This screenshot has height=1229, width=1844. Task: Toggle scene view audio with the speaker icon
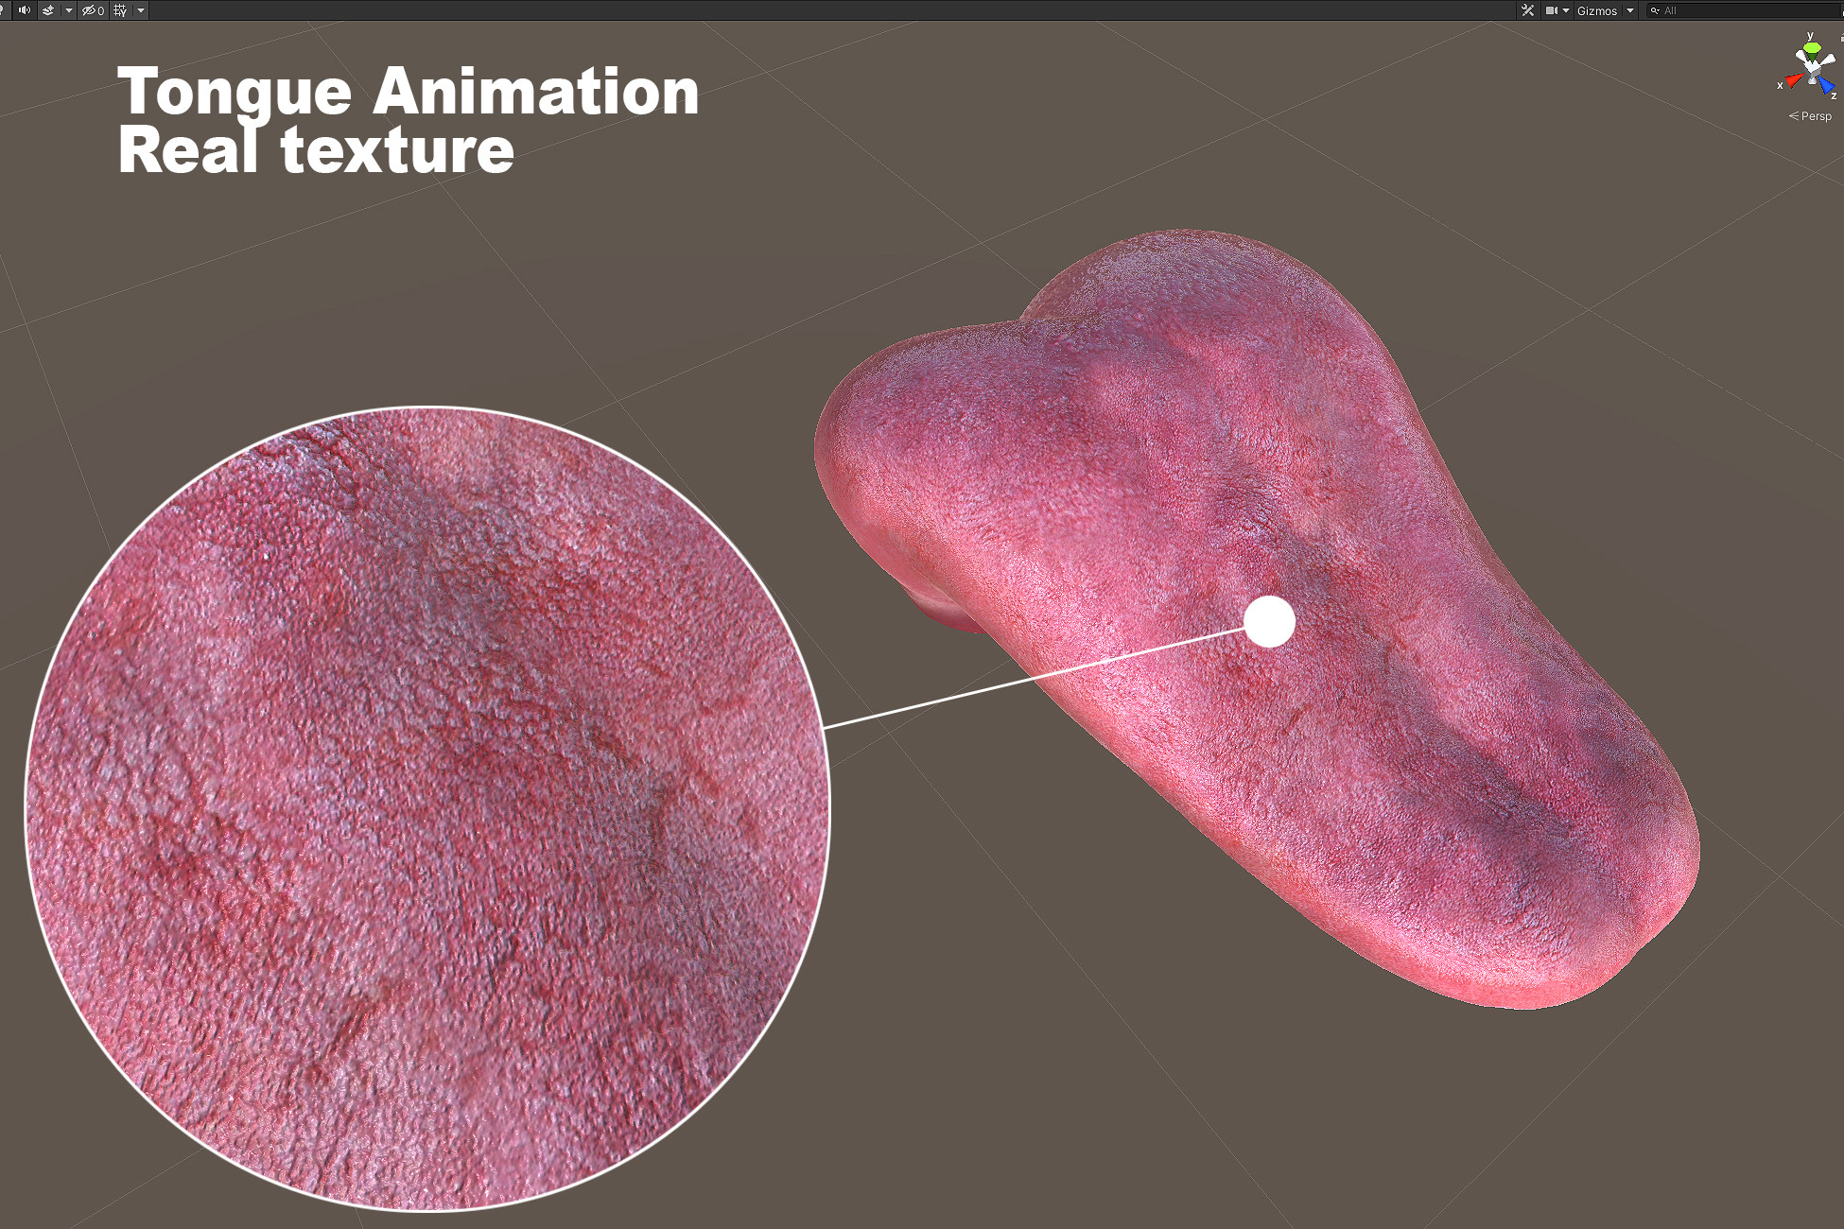pyautogui.click(x=24, y=10)
